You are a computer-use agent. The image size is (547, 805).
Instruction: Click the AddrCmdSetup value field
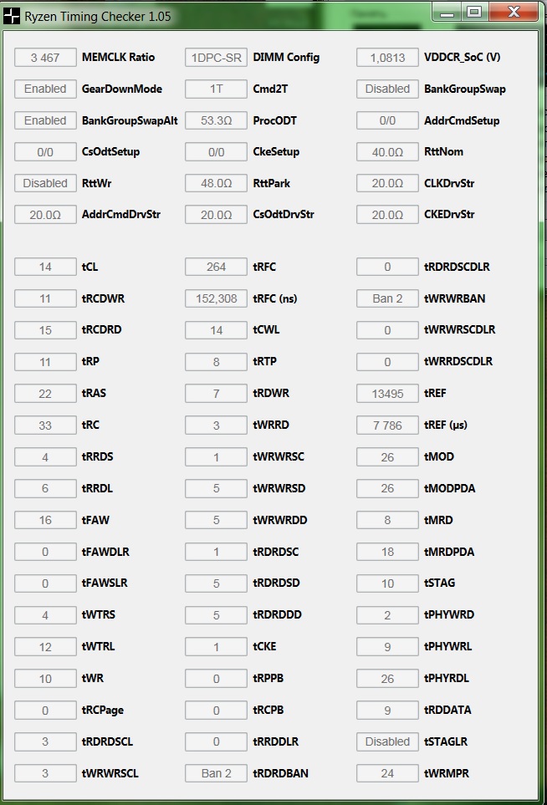click(x=387, y=120)
